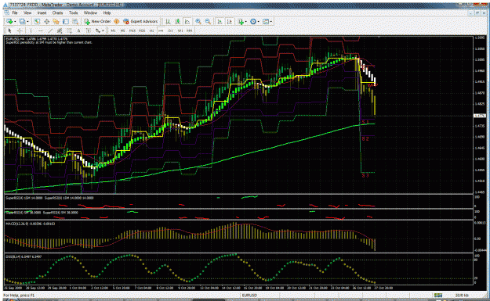Click the current price marker on price axis
Screen dimensions: 490x301
pos(480,116)
